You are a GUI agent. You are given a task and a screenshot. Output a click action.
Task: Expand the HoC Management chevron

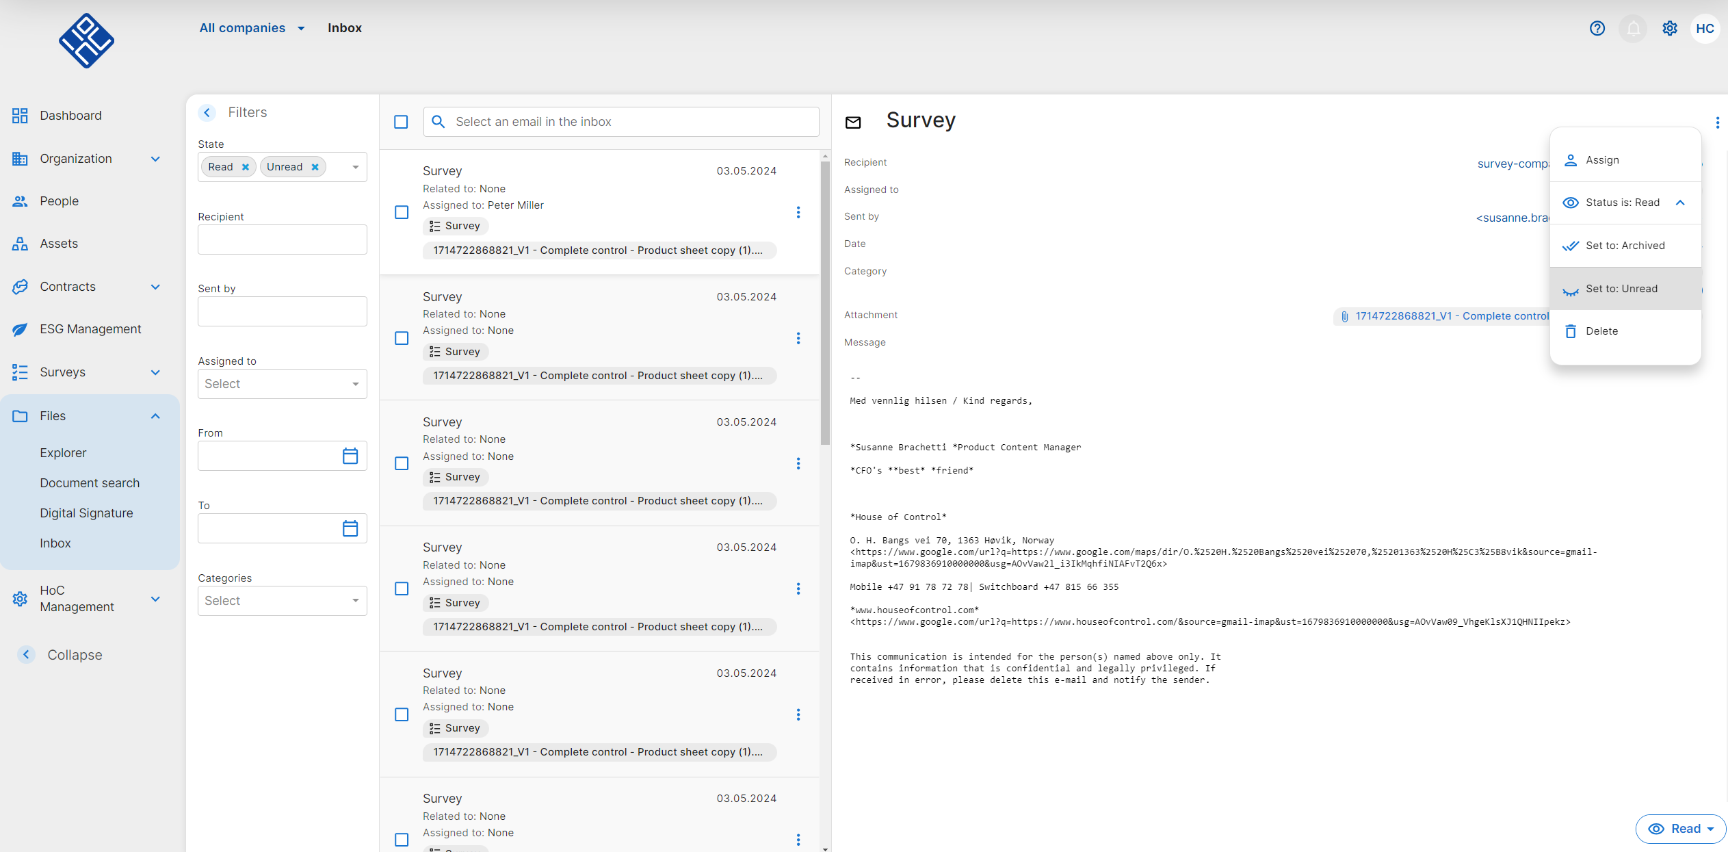coord(155,599)
